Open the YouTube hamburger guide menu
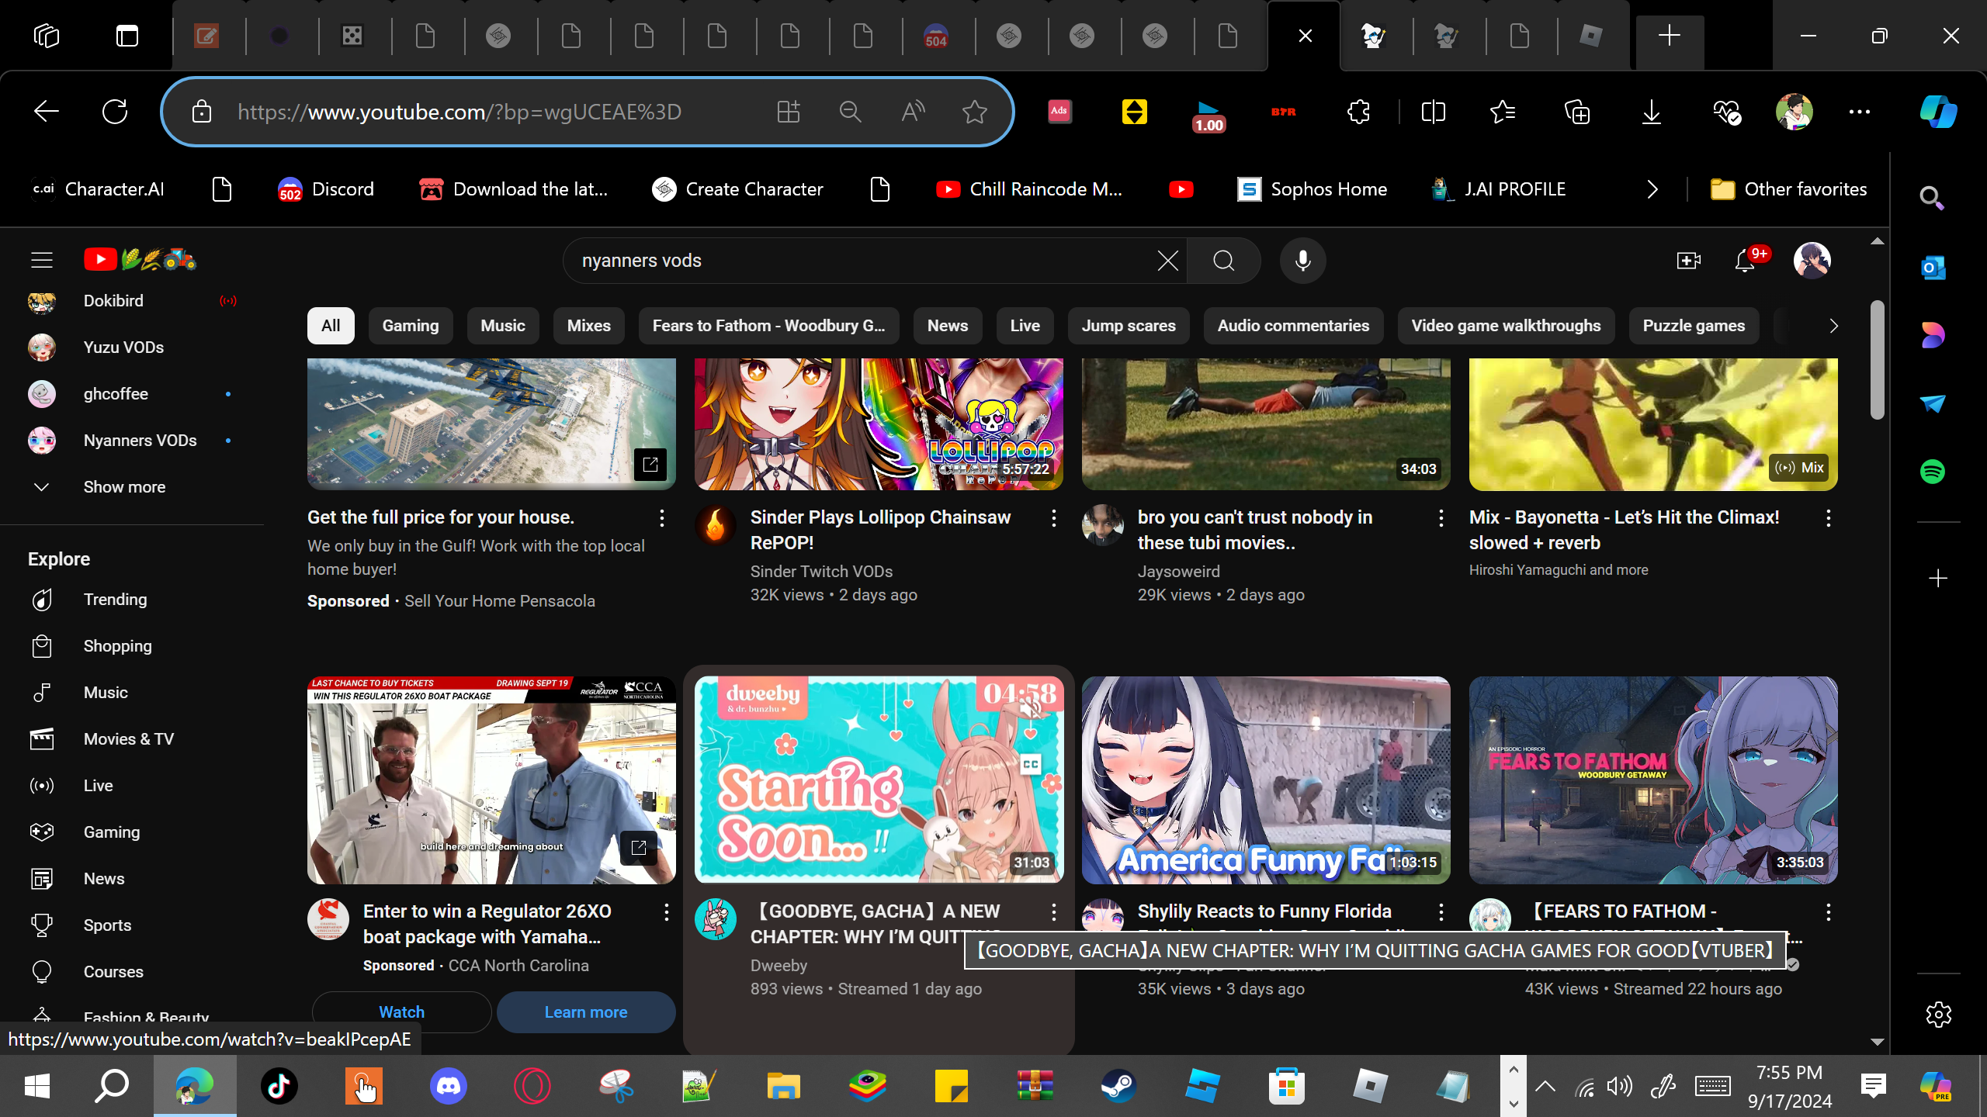 point(42,260)
